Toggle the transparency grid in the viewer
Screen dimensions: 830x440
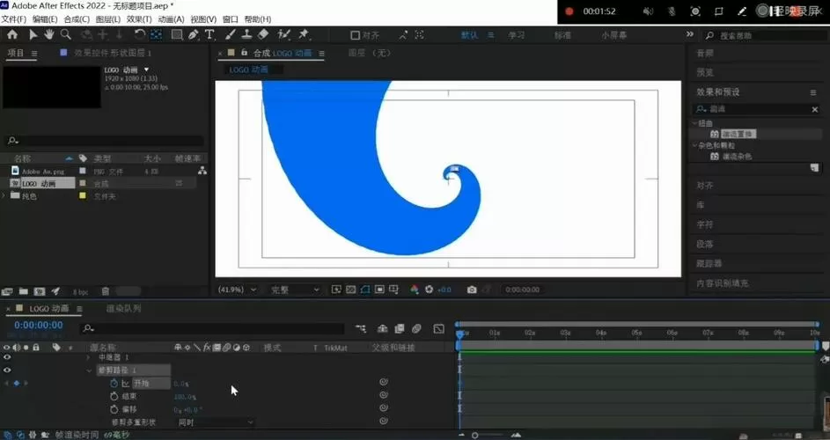point(350,290)
